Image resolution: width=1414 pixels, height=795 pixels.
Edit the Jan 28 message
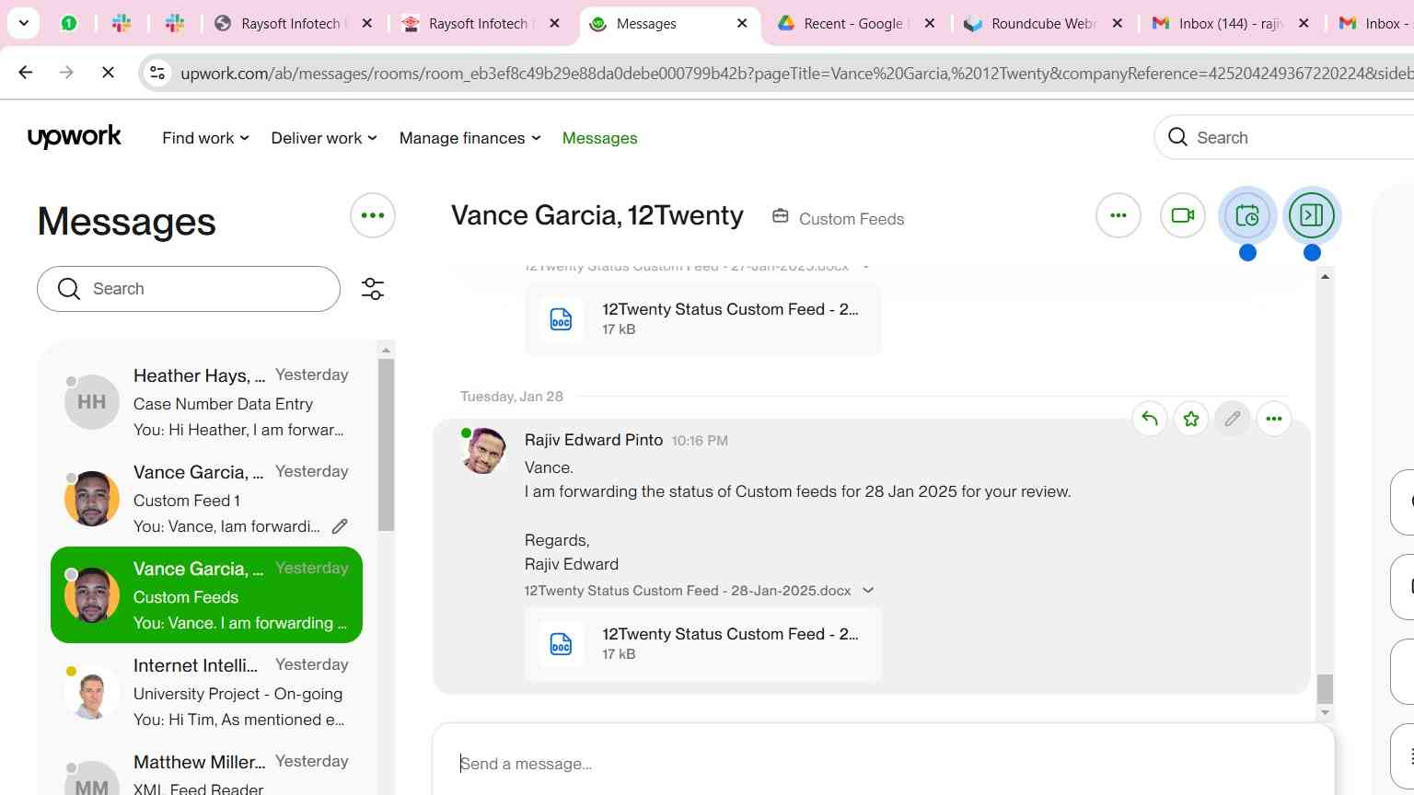point(1233,419)
